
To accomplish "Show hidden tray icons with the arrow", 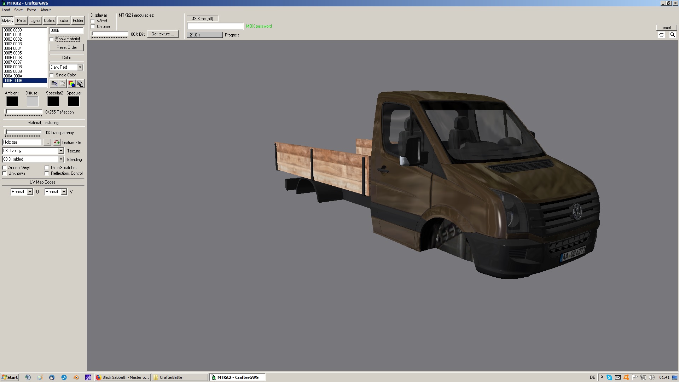I will tap(602, 377).
